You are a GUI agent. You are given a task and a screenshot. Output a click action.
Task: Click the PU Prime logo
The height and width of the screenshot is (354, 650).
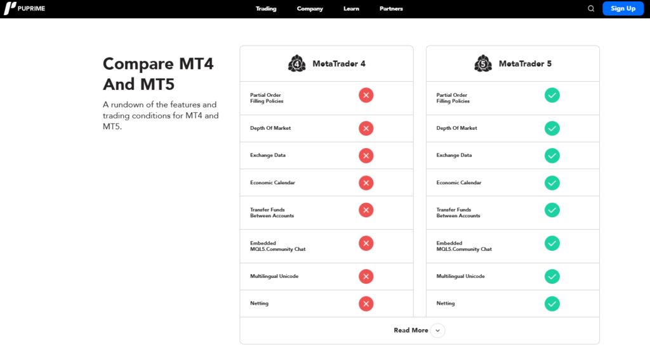point(25,8)
